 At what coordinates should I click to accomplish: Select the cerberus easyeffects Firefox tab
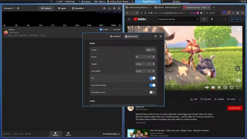tap(138, 7)
